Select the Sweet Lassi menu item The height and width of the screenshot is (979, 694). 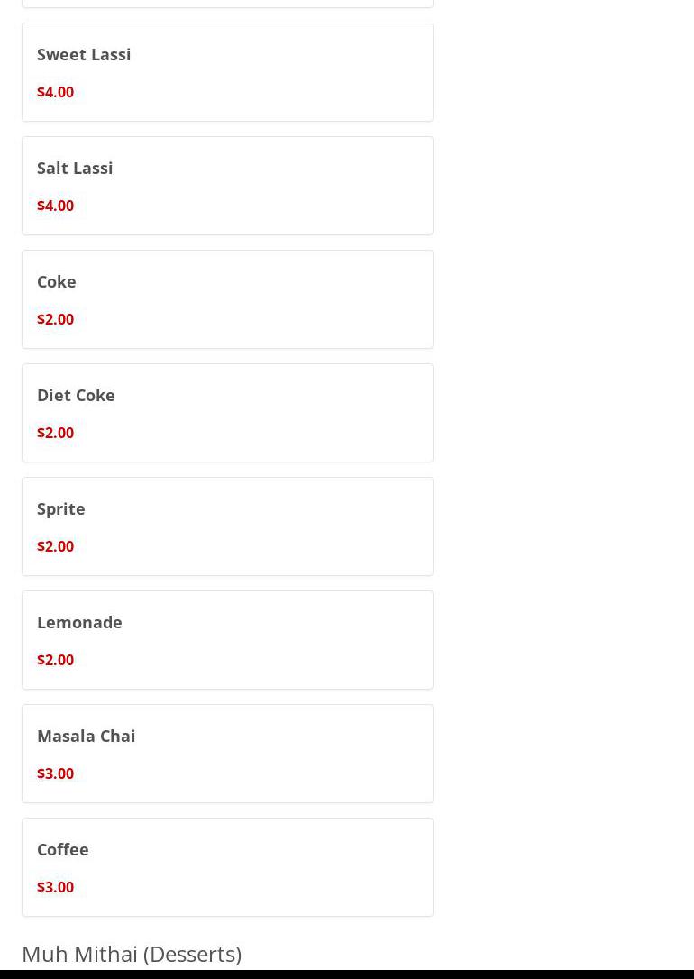84,54
